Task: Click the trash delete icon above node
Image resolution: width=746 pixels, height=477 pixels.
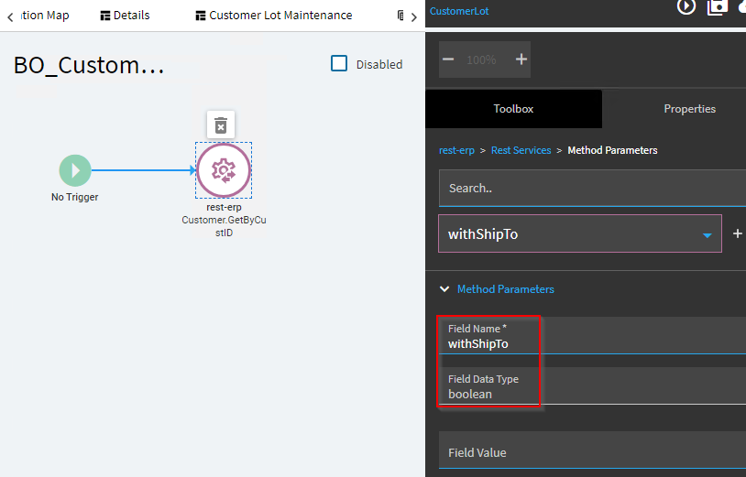Action: click(220, 125)
